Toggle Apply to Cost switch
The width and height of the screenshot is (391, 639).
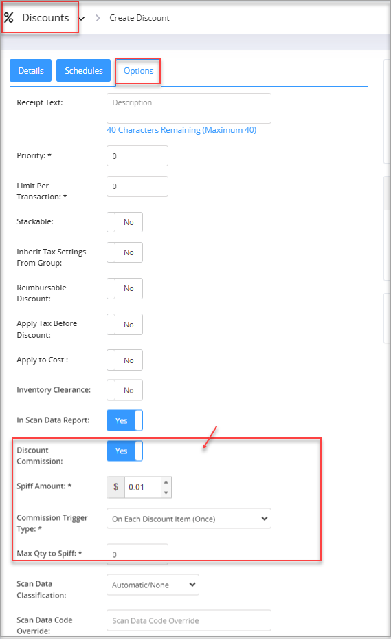pyautogui.click(x=124, y=360)
